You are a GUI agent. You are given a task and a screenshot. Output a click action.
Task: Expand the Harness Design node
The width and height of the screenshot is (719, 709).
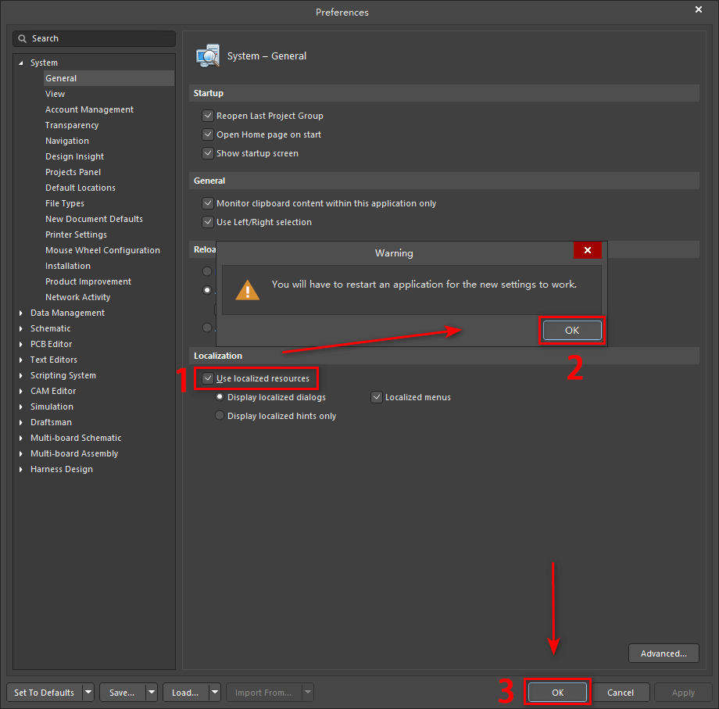click(x=20, y=469)
